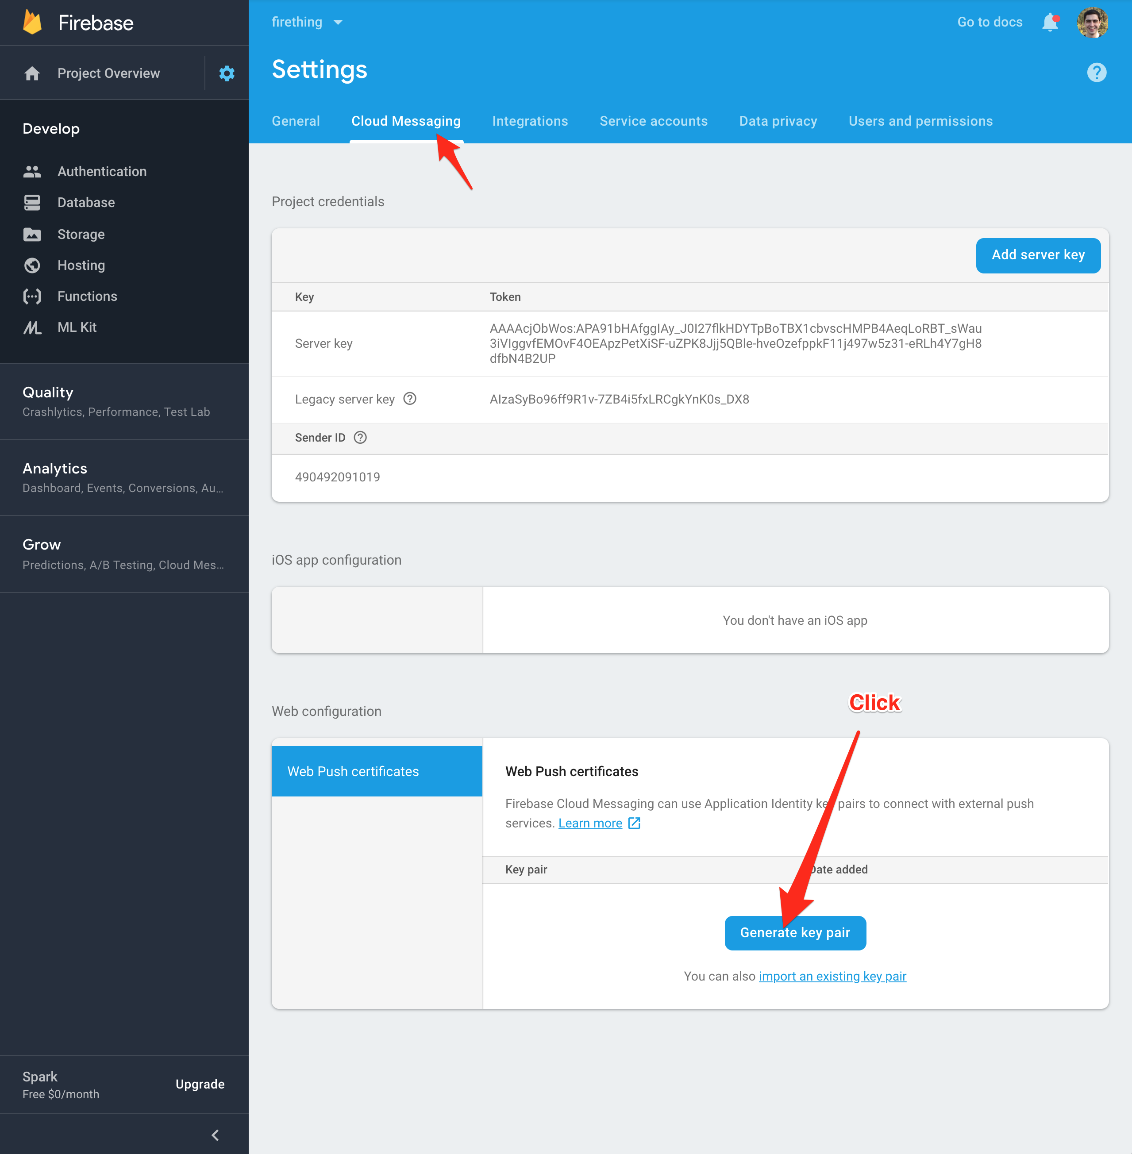Select ML Kit from the sidebar
1132x1154 pixels.
[x=77, y=327]
